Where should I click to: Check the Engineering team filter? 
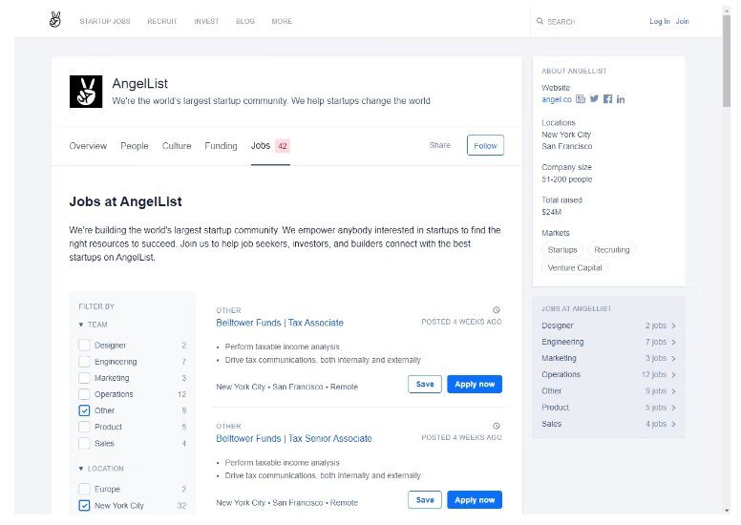click(x=84, y=362)
